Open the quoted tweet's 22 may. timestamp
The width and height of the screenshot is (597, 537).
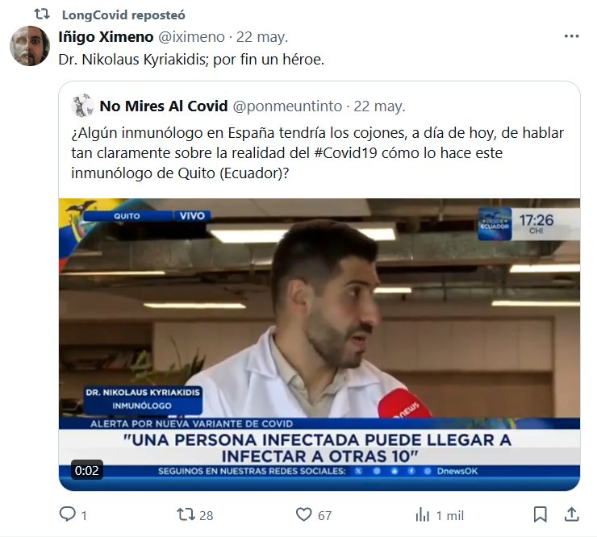[379, 106]
